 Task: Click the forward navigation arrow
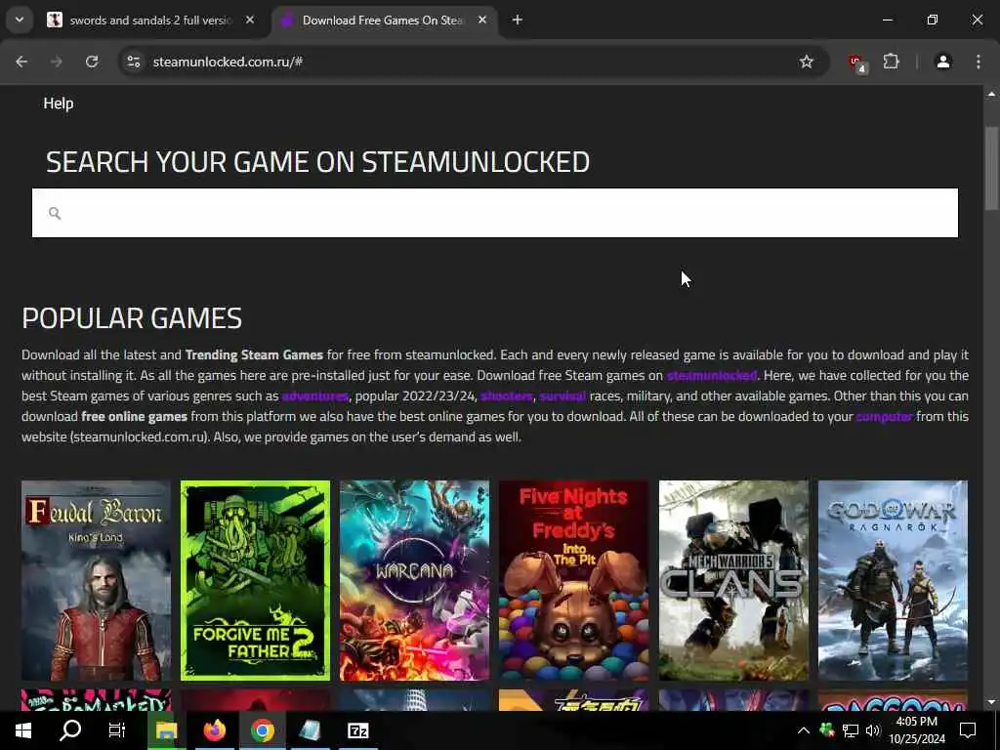point(57,62)
